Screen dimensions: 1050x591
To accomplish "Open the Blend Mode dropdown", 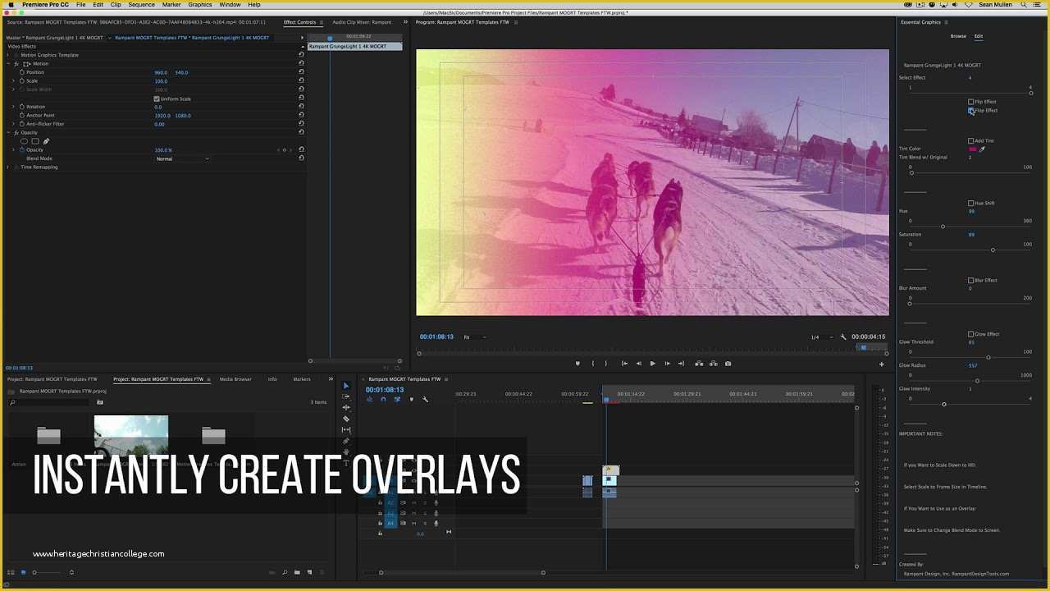I will click(x=182, y=158).
